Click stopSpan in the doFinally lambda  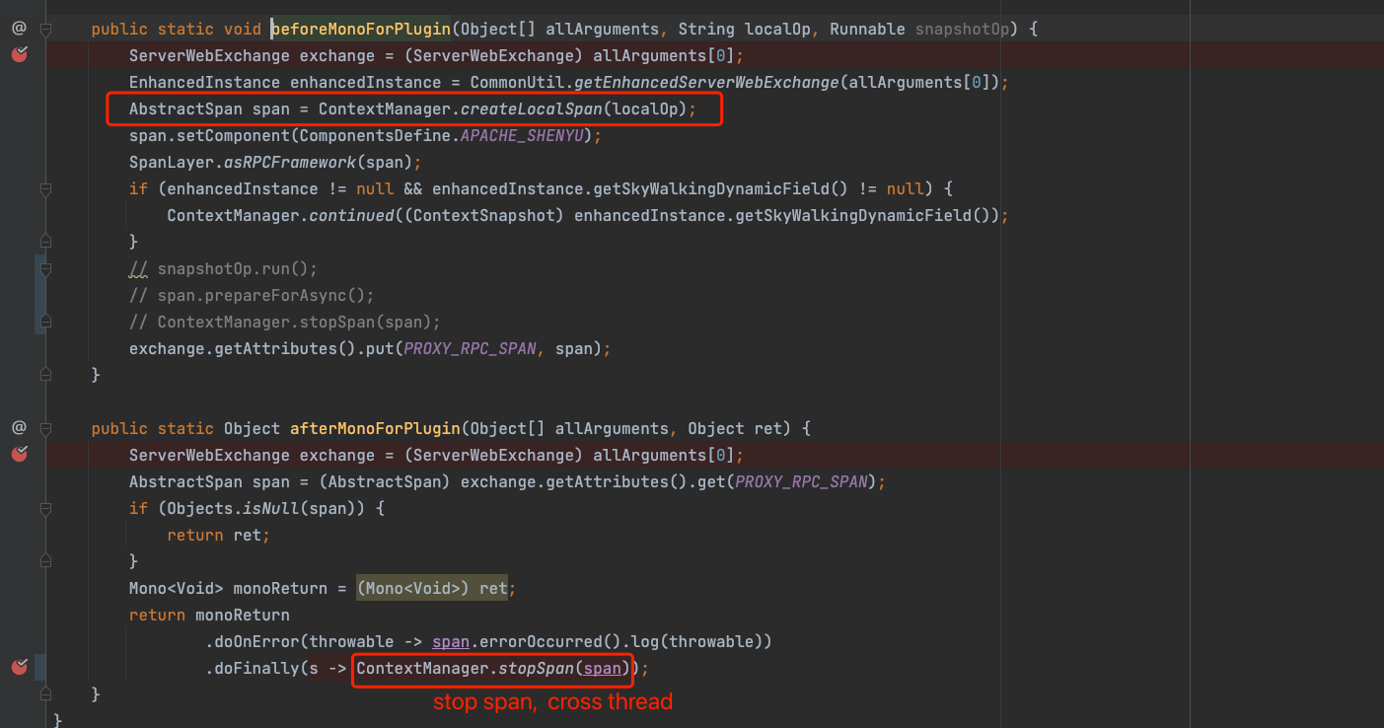(536, 668)
